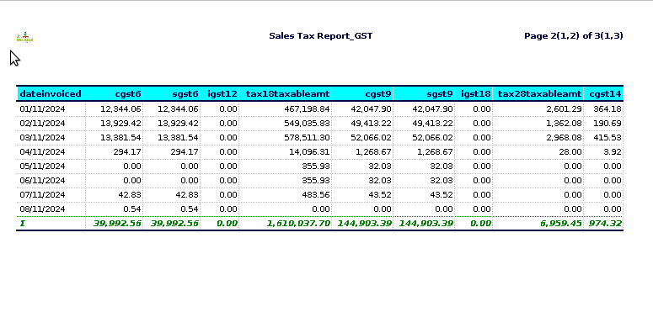Click the cgst14 value 3.92
Viewport: 653px width, 333px height.
click(613, 151)
